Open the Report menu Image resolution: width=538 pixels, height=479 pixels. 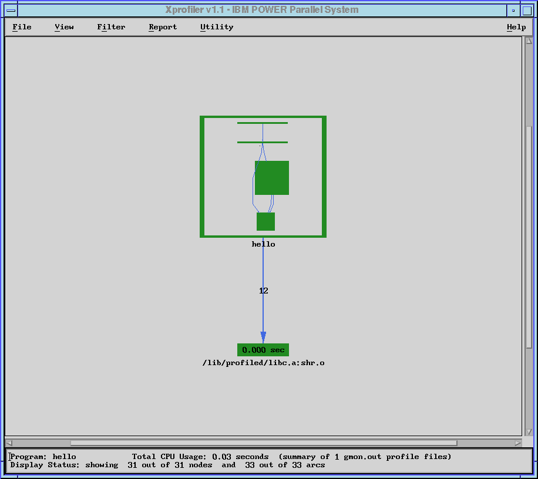163,27
